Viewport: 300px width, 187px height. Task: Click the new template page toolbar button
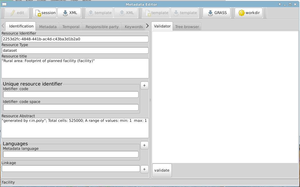pos(156,13)
